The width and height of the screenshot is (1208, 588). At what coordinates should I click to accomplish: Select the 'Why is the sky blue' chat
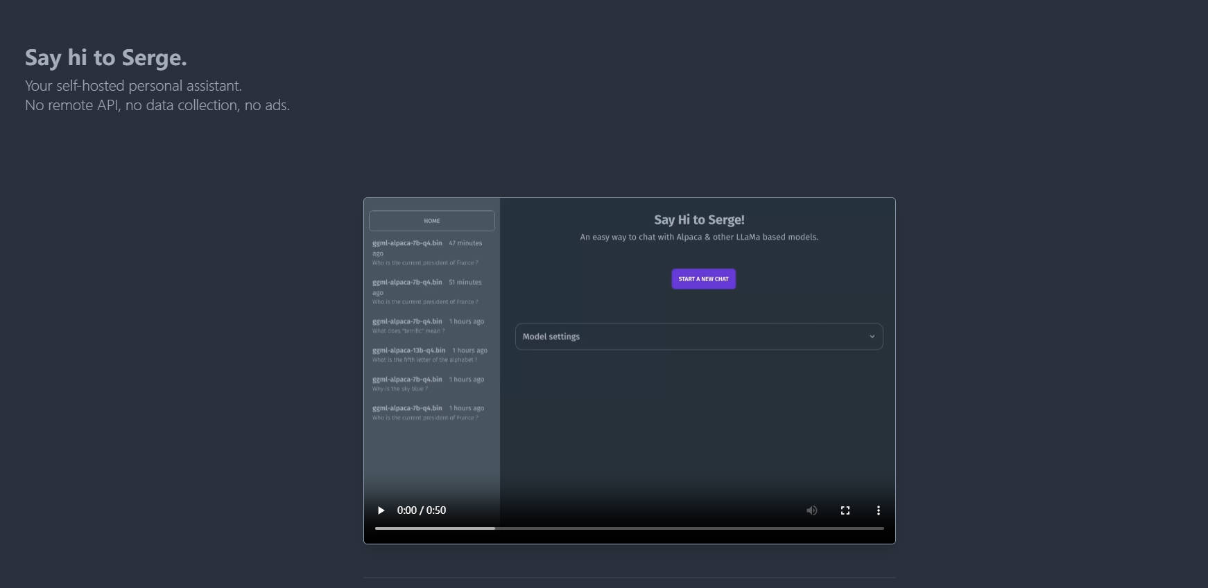click(427, 384)
